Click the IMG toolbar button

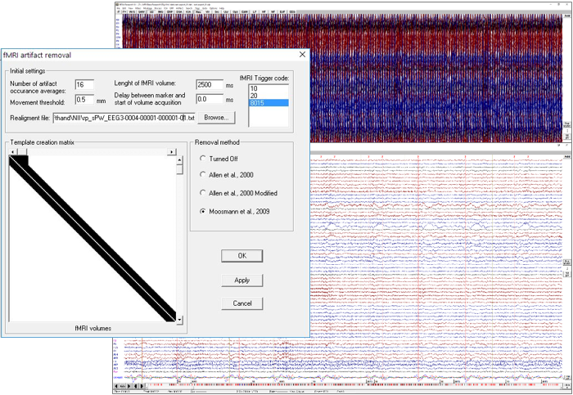tap(160, 11)
